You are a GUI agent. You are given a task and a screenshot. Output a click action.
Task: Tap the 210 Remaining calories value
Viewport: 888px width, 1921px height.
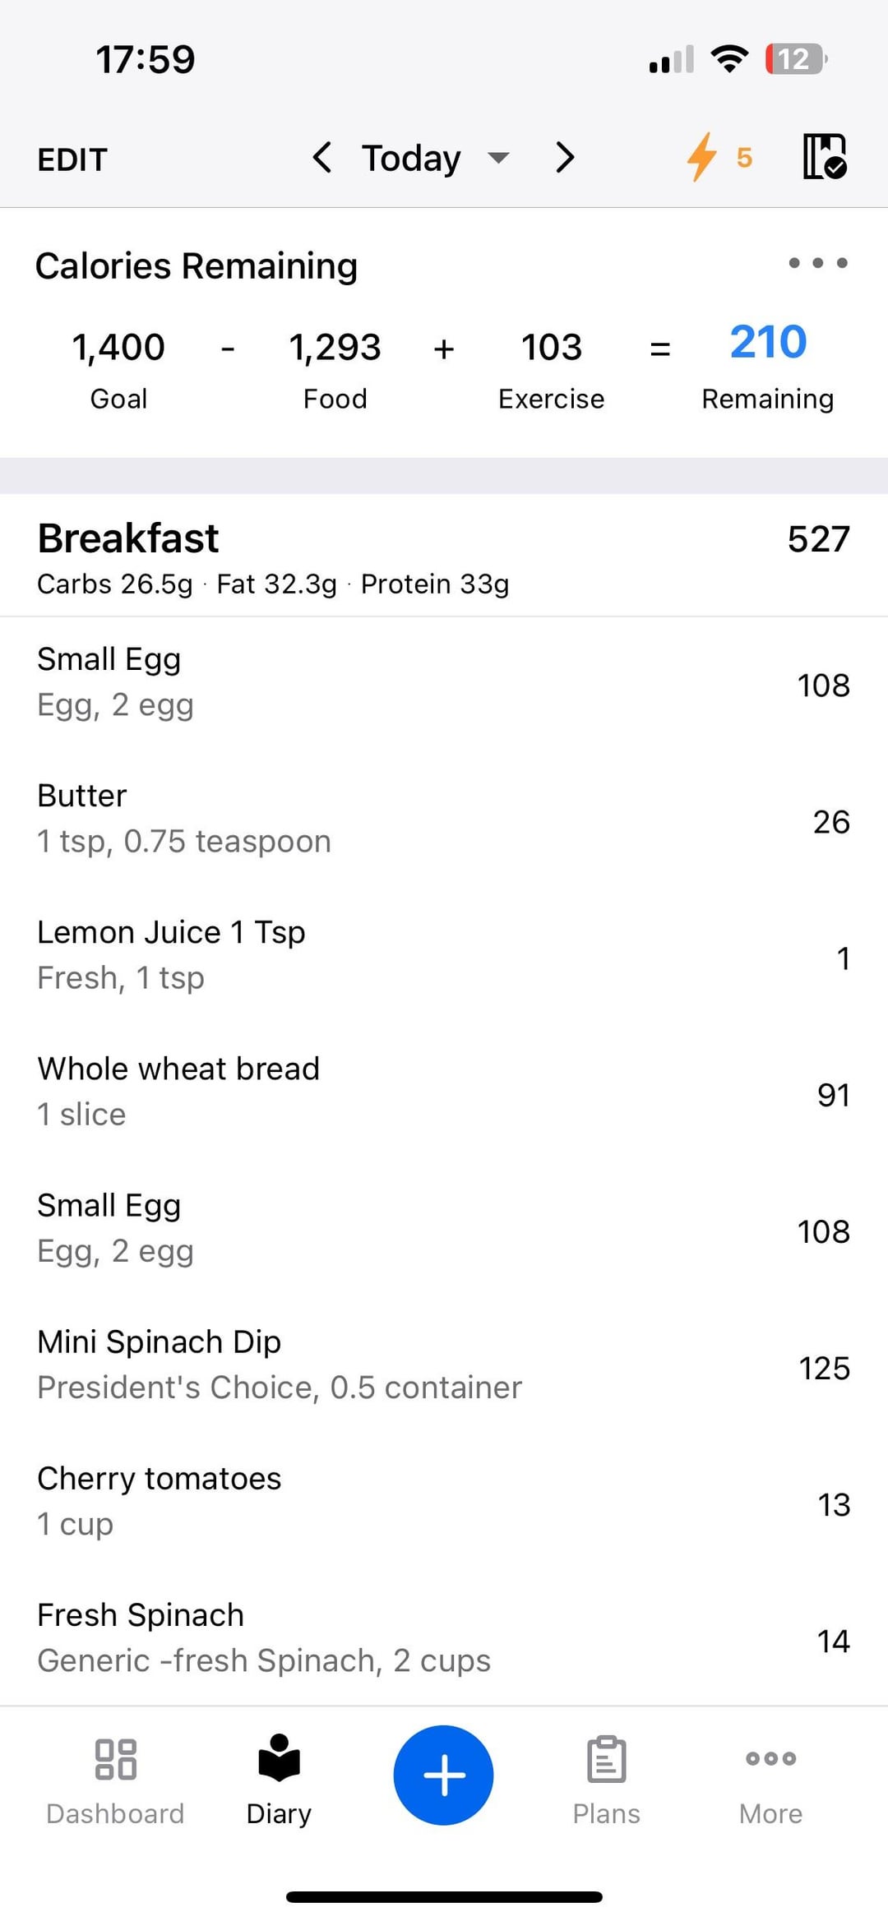(768, 343)
